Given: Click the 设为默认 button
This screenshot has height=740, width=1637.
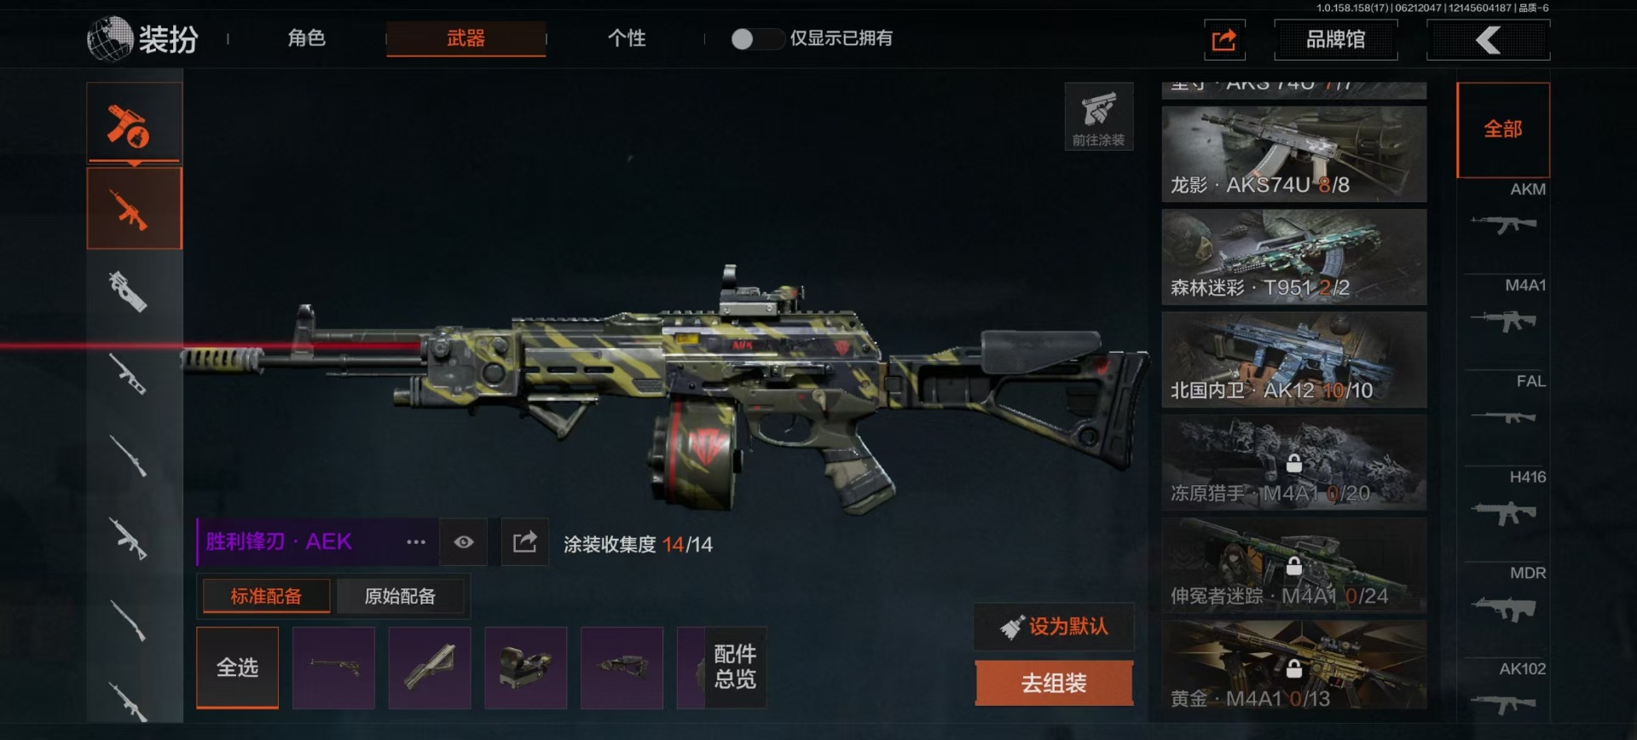Looking at the screenshot, I should (x=1054, y=627).
